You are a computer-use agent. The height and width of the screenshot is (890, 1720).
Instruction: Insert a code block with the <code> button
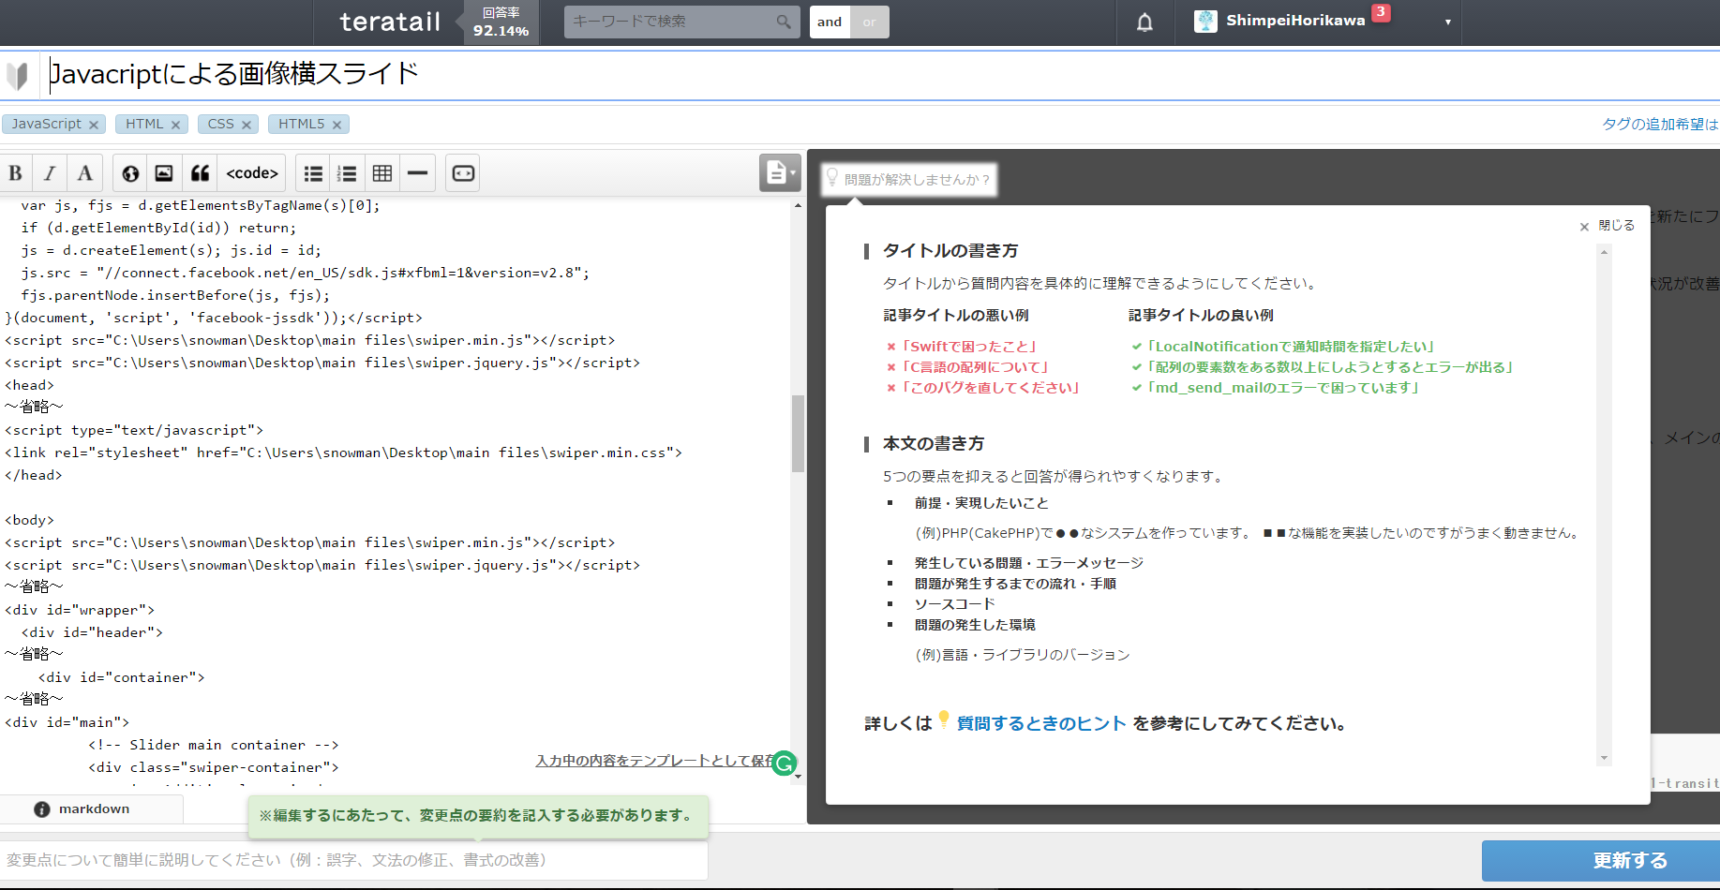(x=252, y=173)
